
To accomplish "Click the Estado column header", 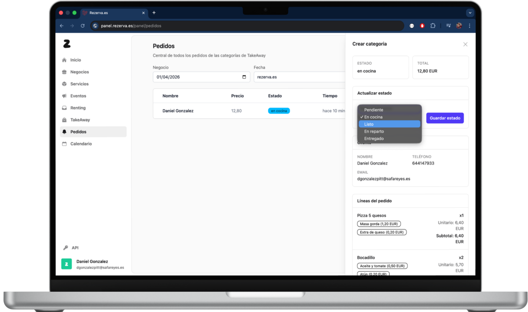I will (x=275, y=96).
